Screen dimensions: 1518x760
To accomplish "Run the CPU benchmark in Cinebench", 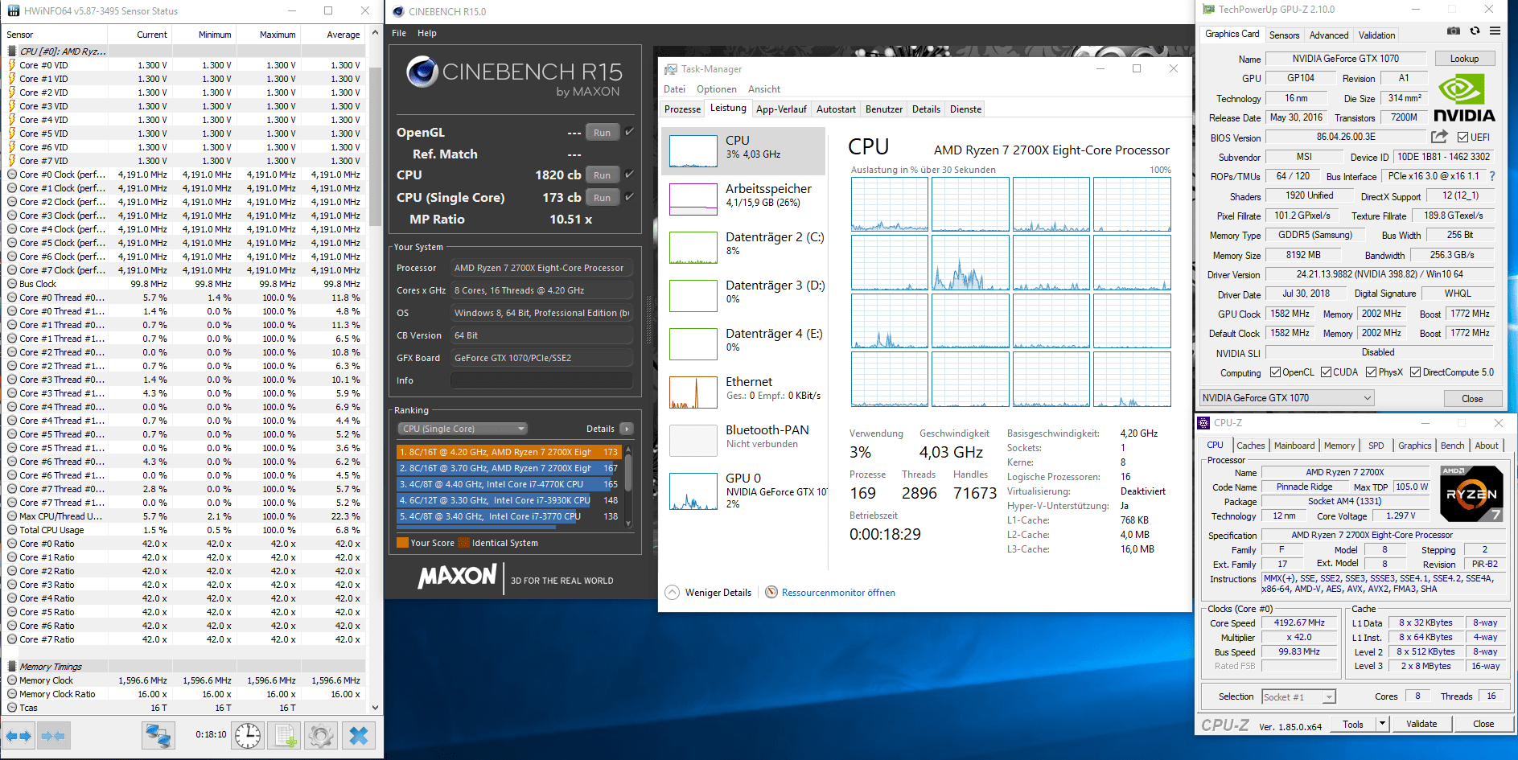I will 603,175.
